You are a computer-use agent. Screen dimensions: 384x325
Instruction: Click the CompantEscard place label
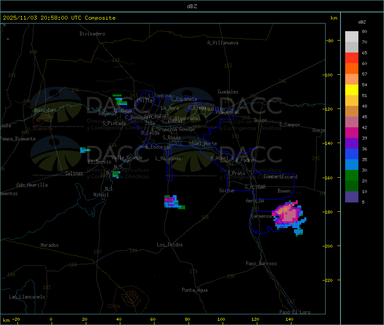point(280,176)
